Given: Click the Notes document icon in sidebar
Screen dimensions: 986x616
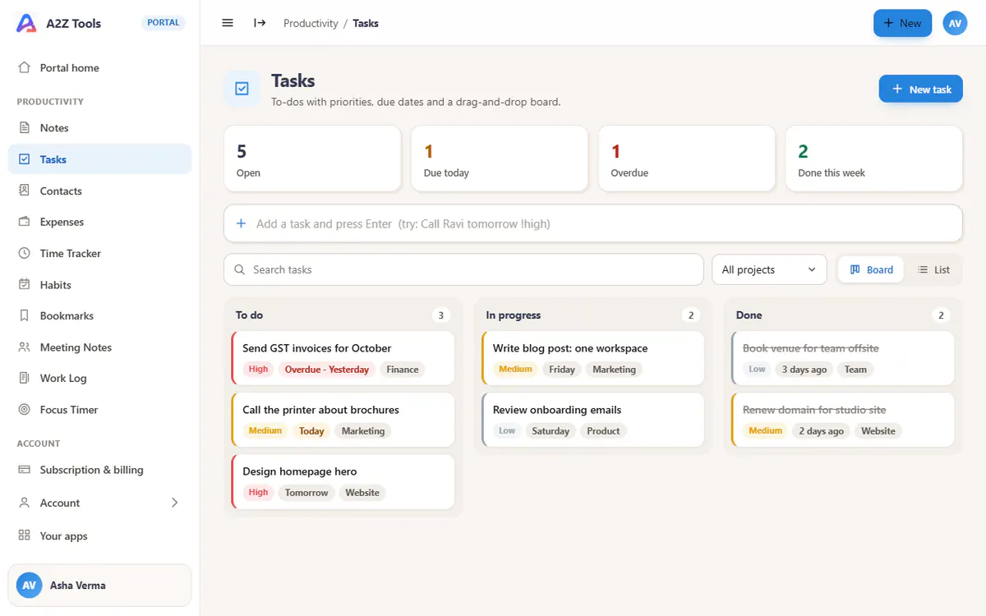Looking at the screenshot, I should 25,127.
